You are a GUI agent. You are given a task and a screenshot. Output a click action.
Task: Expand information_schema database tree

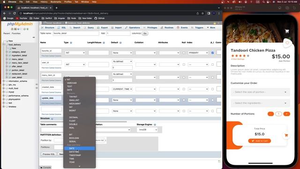click(4, 81)
